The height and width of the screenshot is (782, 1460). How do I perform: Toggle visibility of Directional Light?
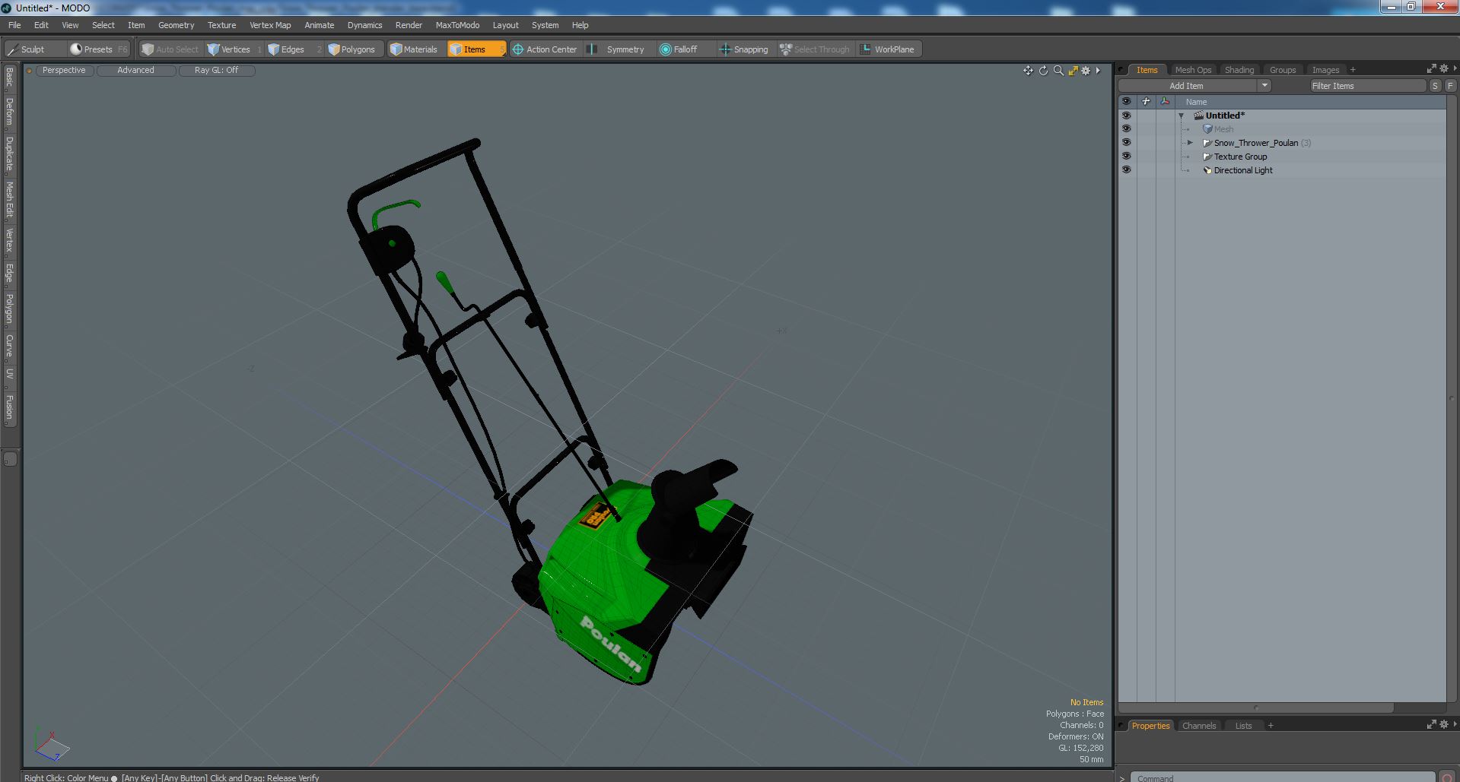tap(1126, 170)
